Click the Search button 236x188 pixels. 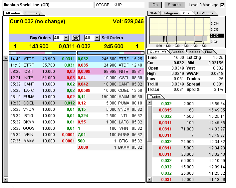pos(174,5)
